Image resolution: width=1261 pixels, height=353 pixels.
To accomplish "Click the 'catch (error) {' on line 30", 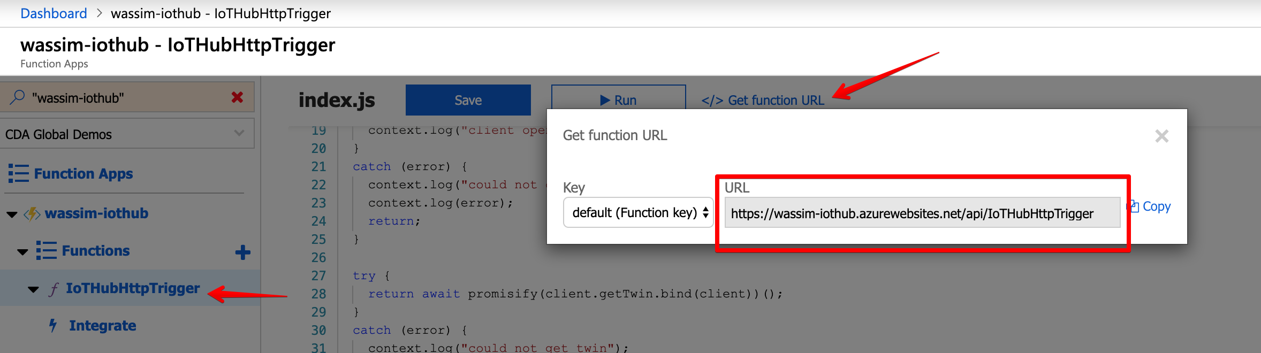I will click(410, 331).
